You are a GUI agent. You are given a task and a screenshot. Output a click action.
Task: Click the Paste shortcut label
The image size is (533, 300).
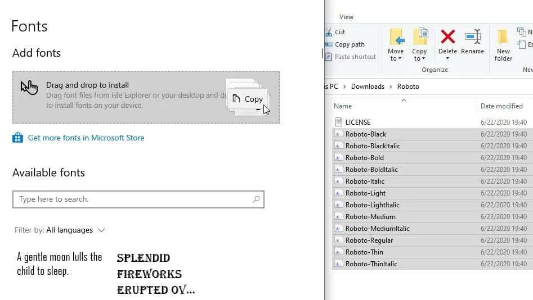click(355, 57)
